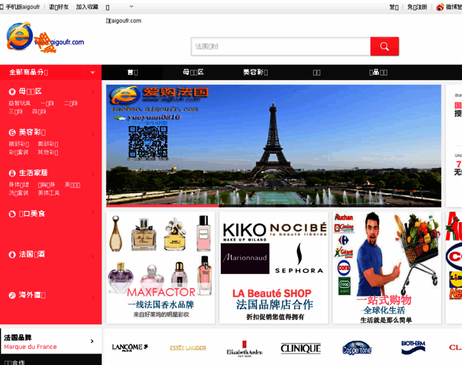462x365 pixels.
Task: Select the 母婴专区 navigation tab
Action: 193,72
